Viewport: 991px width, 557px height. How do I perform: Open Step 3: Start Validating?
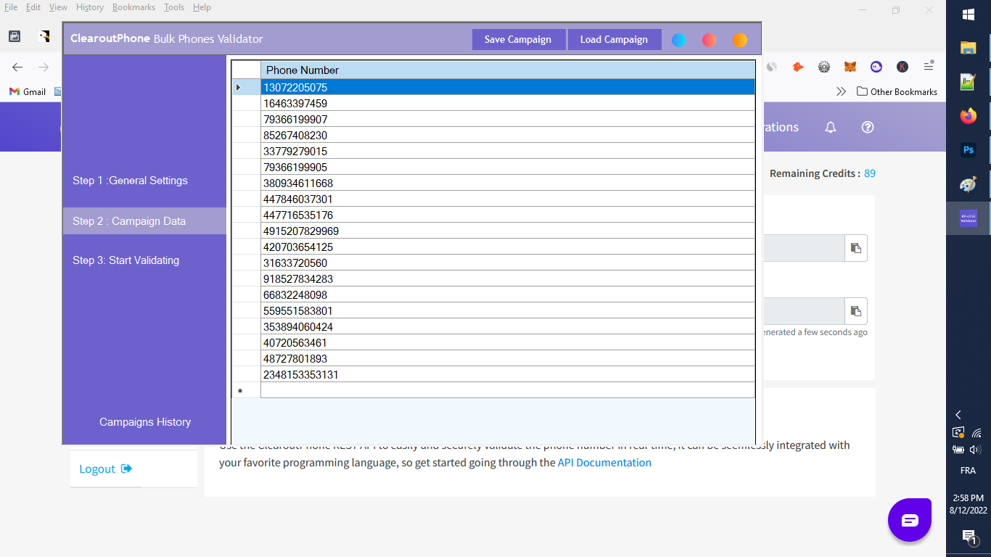coord(126,260)
